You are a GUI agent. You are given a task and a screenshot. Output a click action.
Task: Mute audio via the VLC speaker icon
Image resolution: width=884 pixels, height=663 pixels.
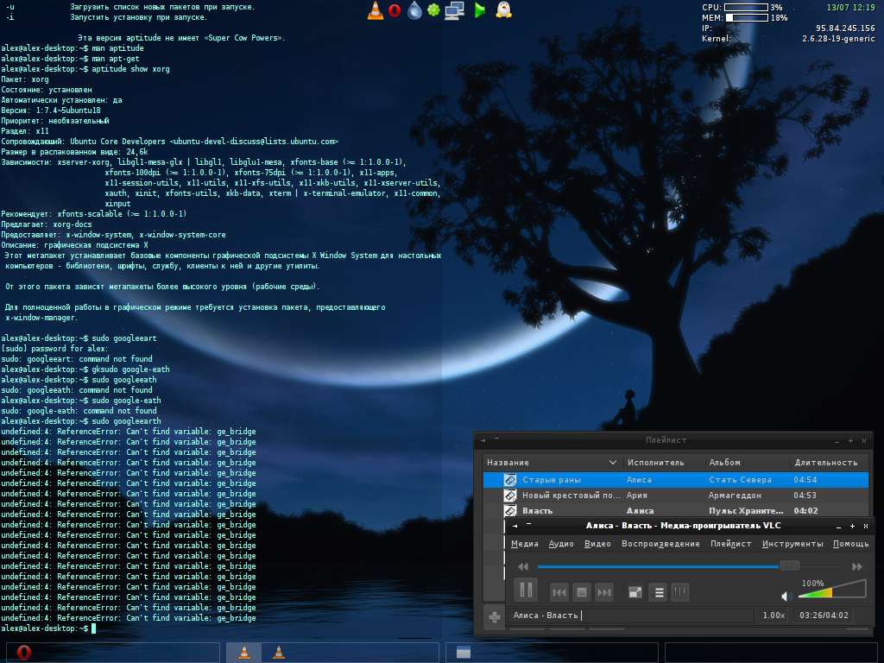pyautogui.click(x=786, y=596)
